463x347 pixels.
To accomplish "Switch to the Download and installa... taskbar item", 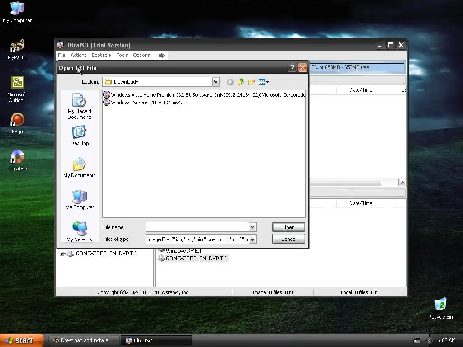I will [84, 340].
